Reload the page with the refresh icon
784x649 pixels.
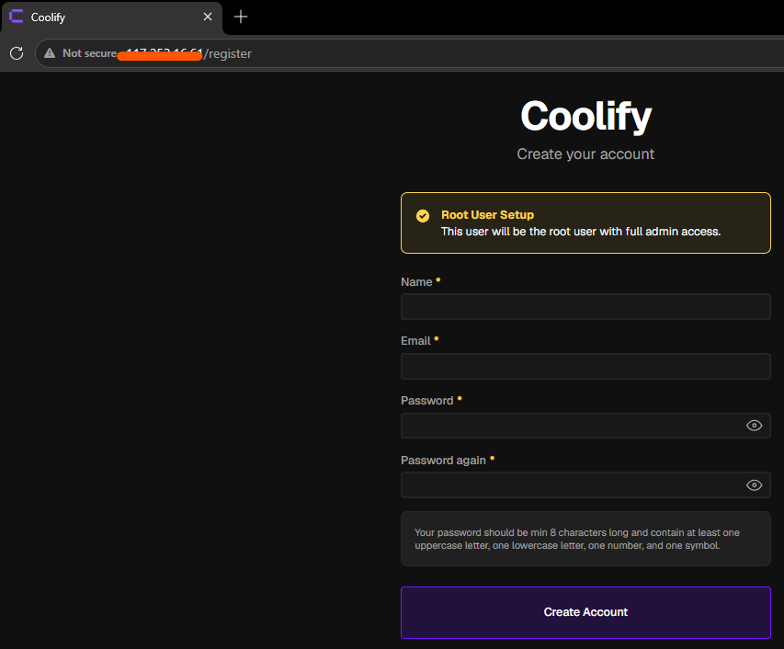17,53
